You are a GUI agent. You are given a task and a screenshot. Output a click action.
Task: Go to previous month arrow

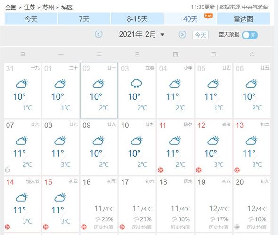click(98, 34)
